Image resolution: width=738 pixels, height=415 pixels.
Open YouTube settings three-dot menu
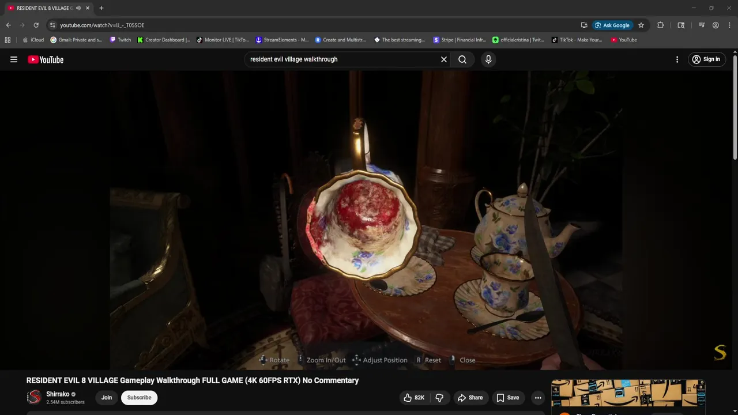(677, 59)
